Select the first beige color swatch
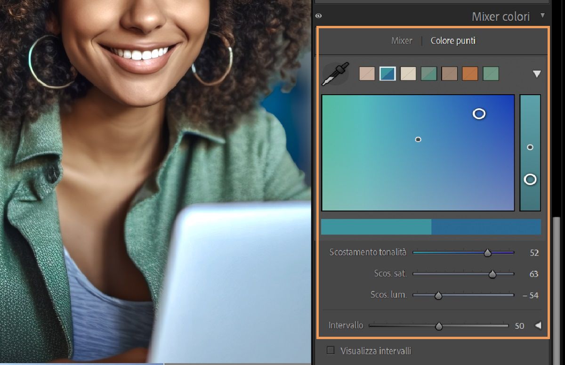565x365 pixels. (367, 73)
